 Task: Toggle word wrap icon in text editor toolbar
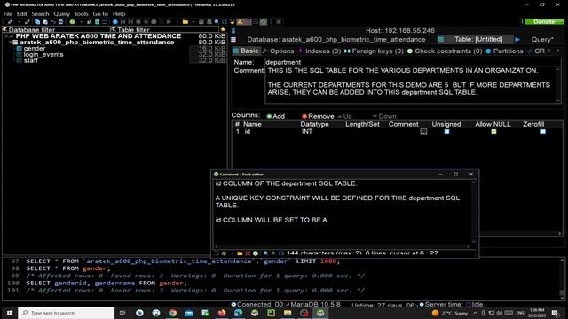point(217,253)
